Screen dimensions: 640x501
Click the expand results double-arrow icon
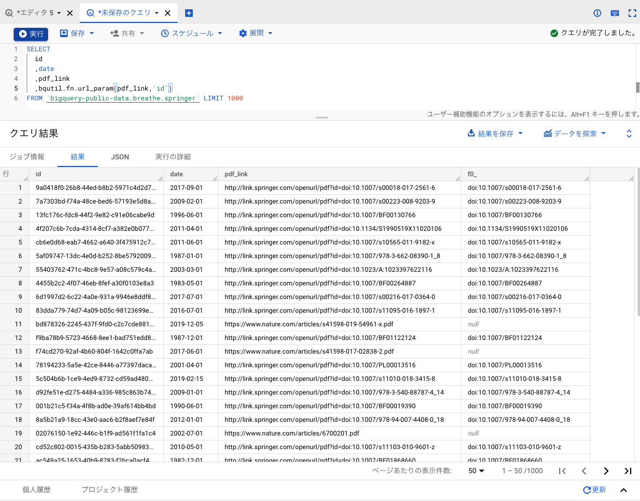click(x=629, y=133)
